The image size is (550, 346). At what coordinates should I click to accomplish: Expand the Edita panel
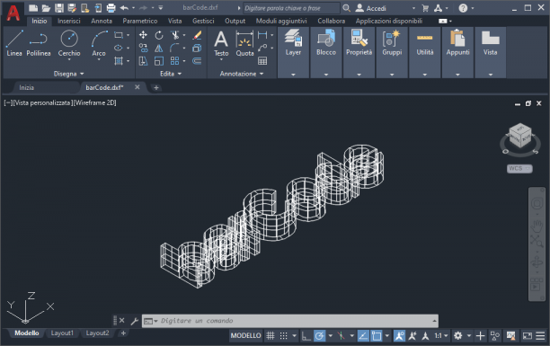tap(171, 74)
